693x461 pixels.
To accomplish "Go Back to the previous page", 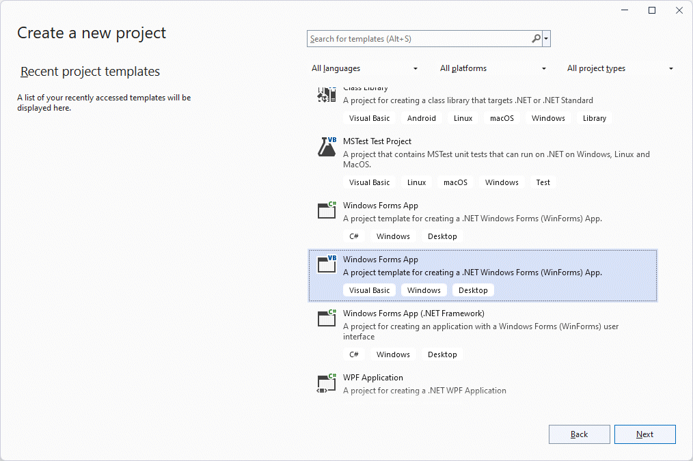I will (x=579, y=434).
